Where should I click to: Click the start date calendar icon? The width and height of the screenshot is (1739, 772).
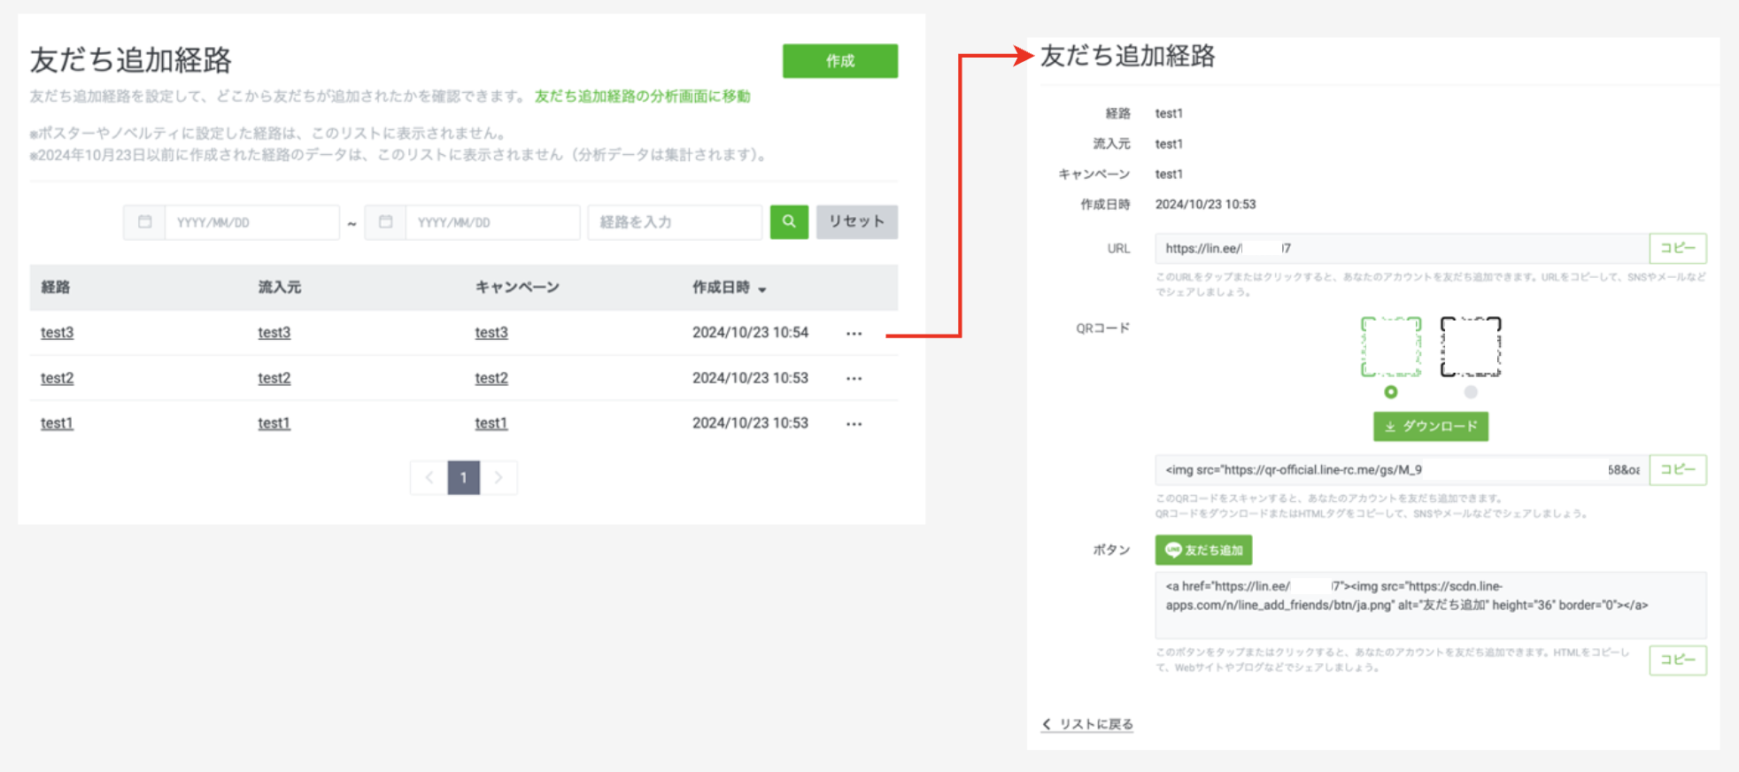(144, 221)
